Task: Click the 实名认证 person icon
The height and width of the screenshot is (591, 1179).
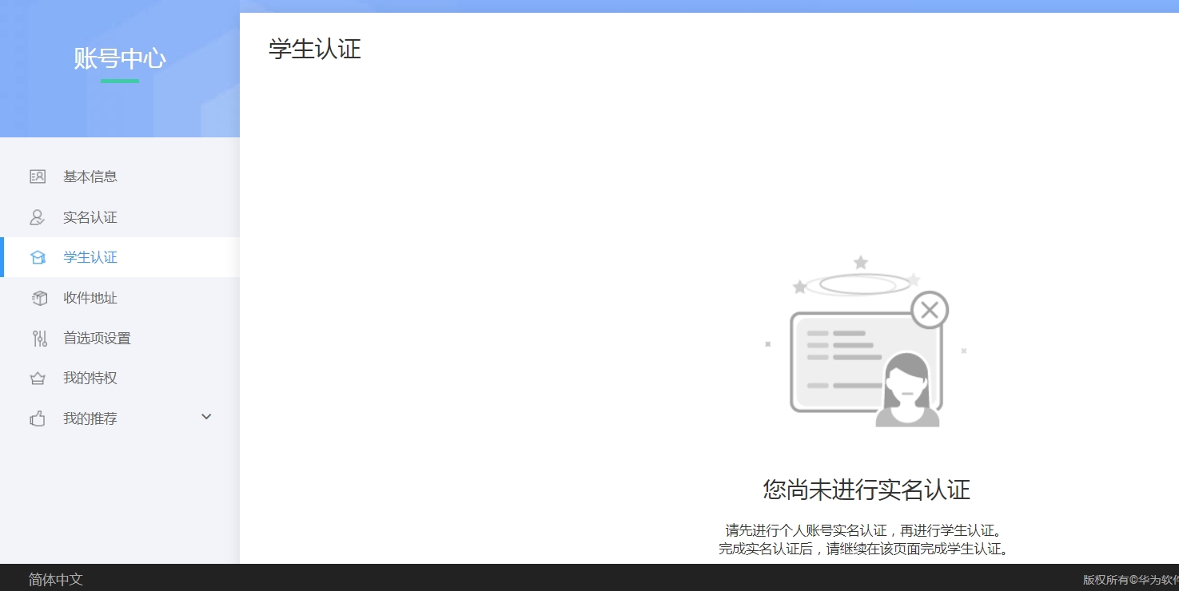Action: [38, 217]
